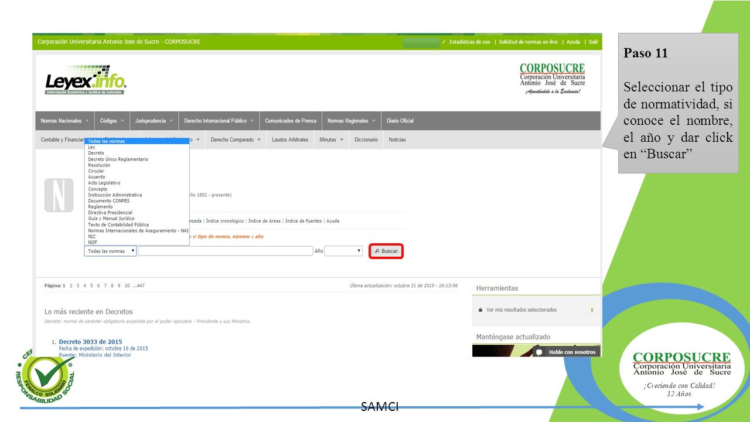
Task: Click Ver mis resultados seleccionados link
Action: click(521, 309)
